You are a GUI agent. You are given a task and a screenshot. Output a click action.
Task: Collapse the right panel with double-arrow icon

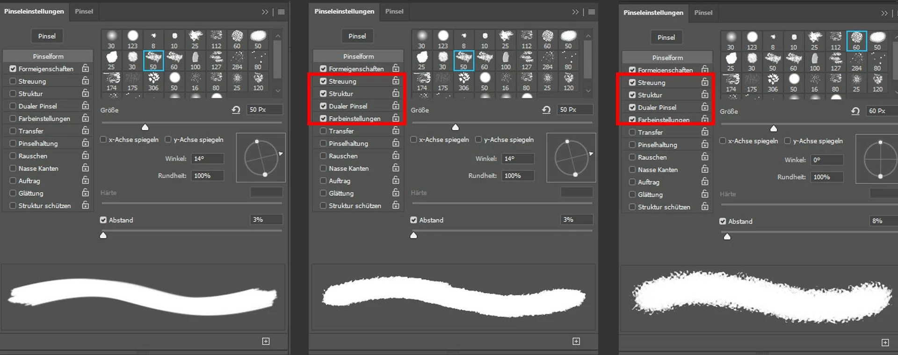pos(884,14)
